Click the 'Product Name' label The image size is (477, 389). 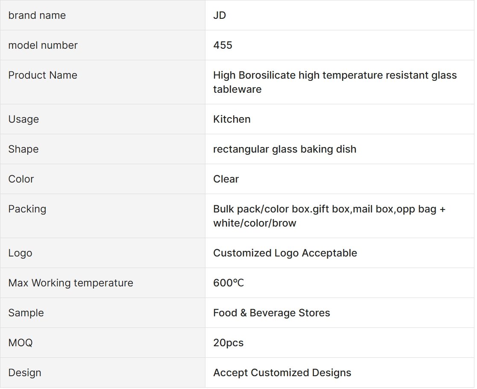[x=43, y=75]
